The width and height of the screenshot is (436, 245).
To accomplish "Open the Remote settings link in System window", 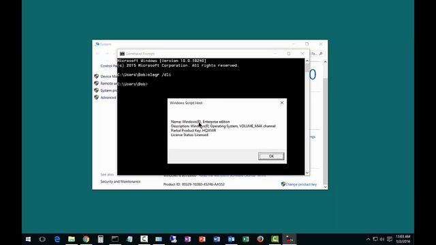I will [x=109, y=83].
